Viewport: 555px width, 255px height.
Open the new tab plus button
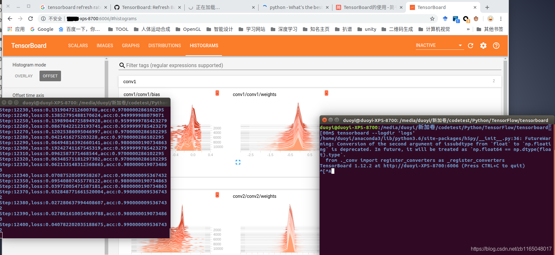point(487,7)
